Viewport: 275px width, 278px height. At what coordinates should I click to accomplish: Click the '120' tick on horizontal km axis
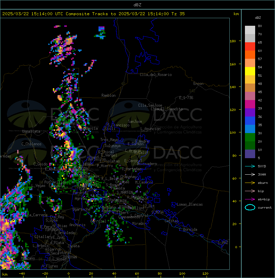205,274
